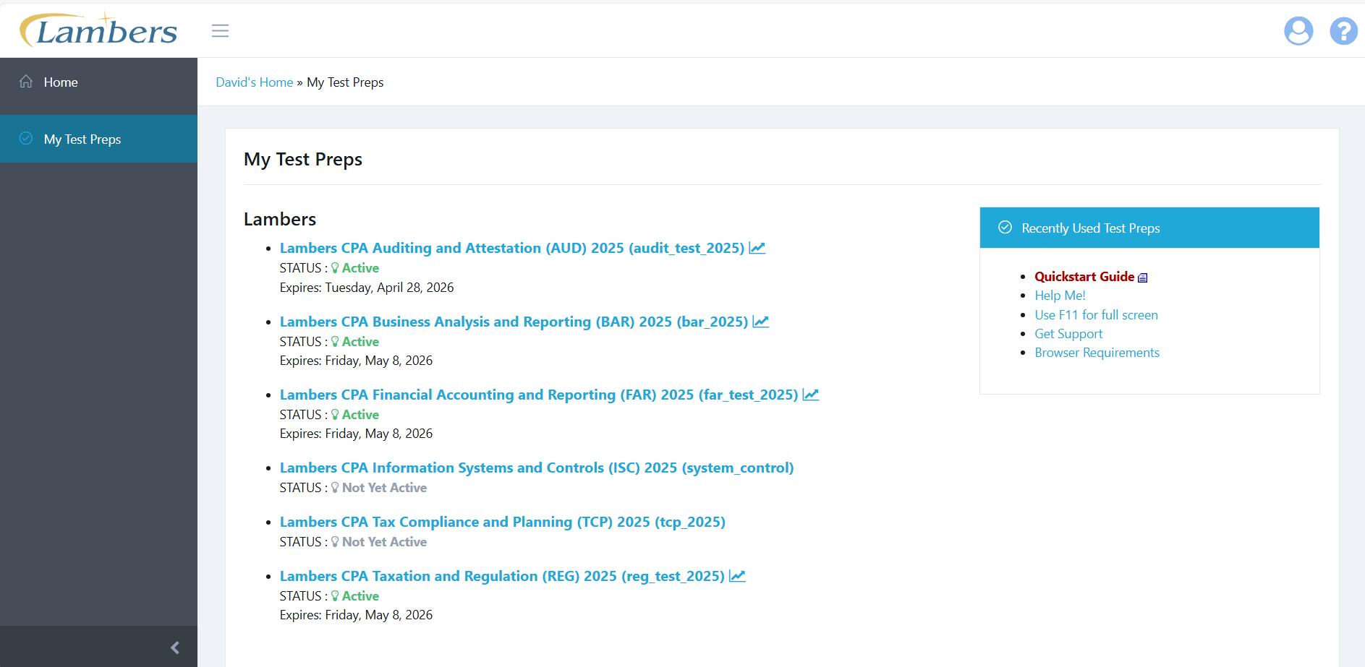Open progress chart icon for REG course
The height and width of the screenshot is (667, 1365).
737,576
